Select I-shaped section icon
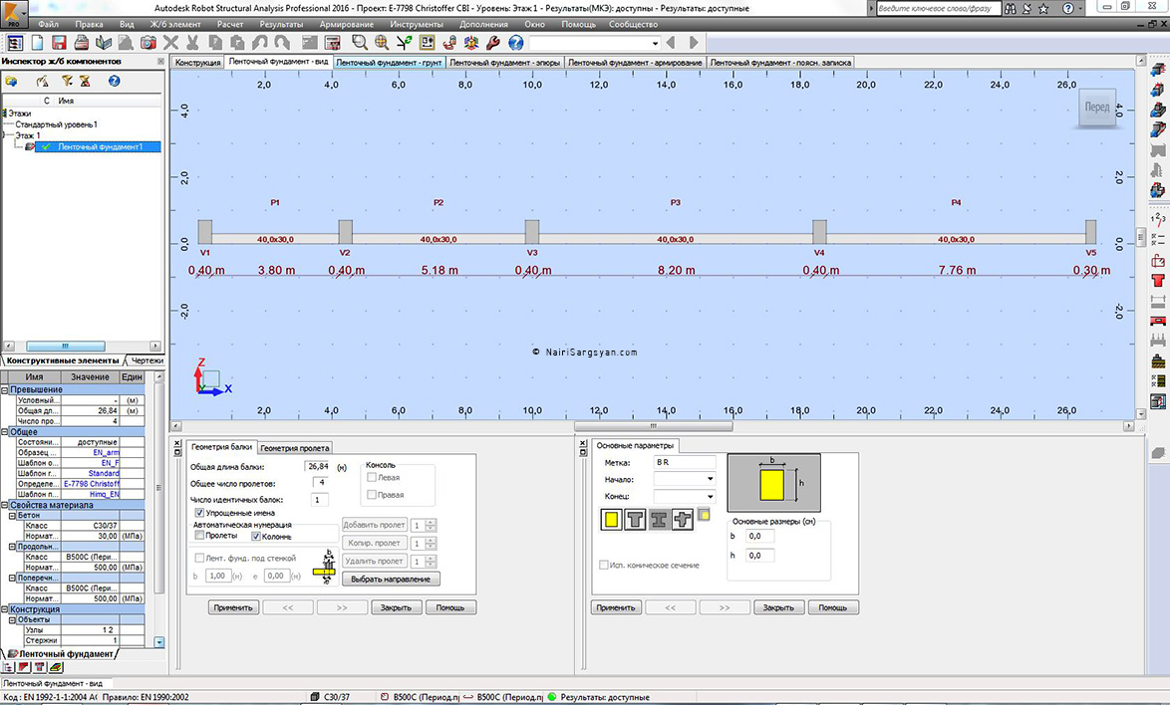The width and height of the screenshot is (1170, 705). (x=659, y=520)
